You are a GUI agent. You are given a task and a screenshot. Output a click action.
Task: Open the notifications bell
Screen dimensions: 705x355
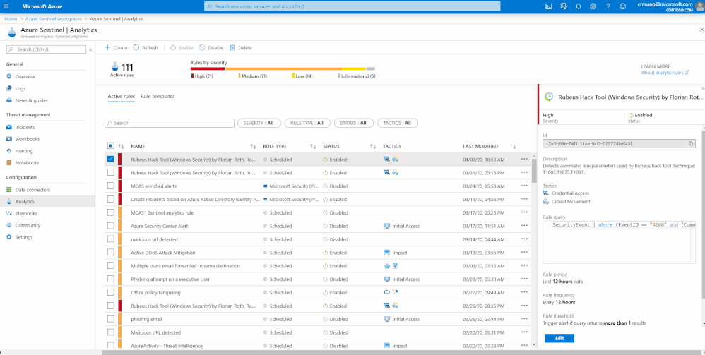(579, 6)
